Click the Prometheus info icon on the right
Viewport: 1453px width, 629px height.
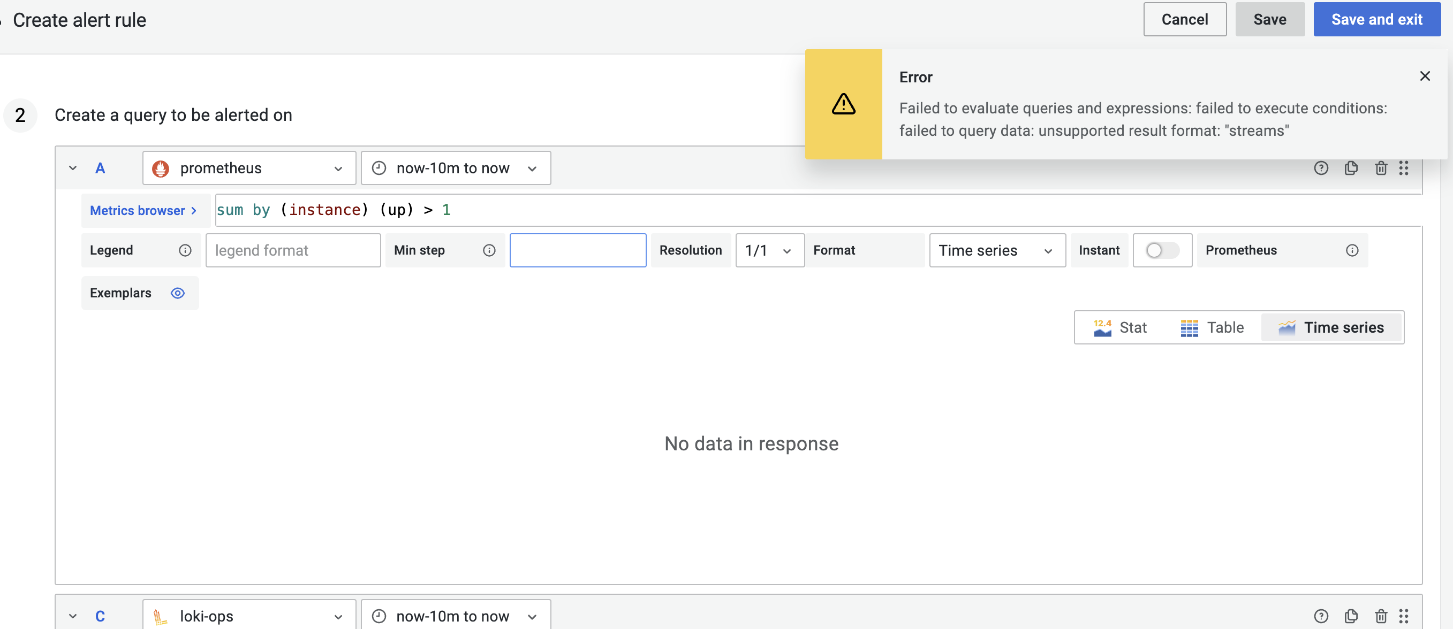pyautogui.click(x=1352, y=250)
